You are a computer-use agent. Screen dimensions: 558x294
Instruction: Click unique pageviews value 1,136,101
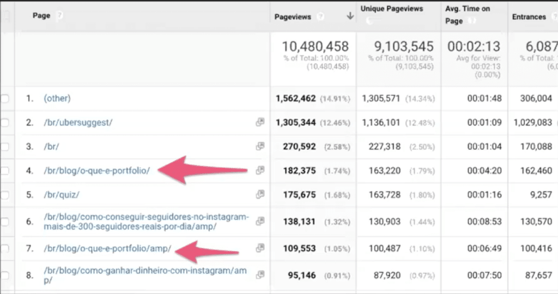point(381,122)
